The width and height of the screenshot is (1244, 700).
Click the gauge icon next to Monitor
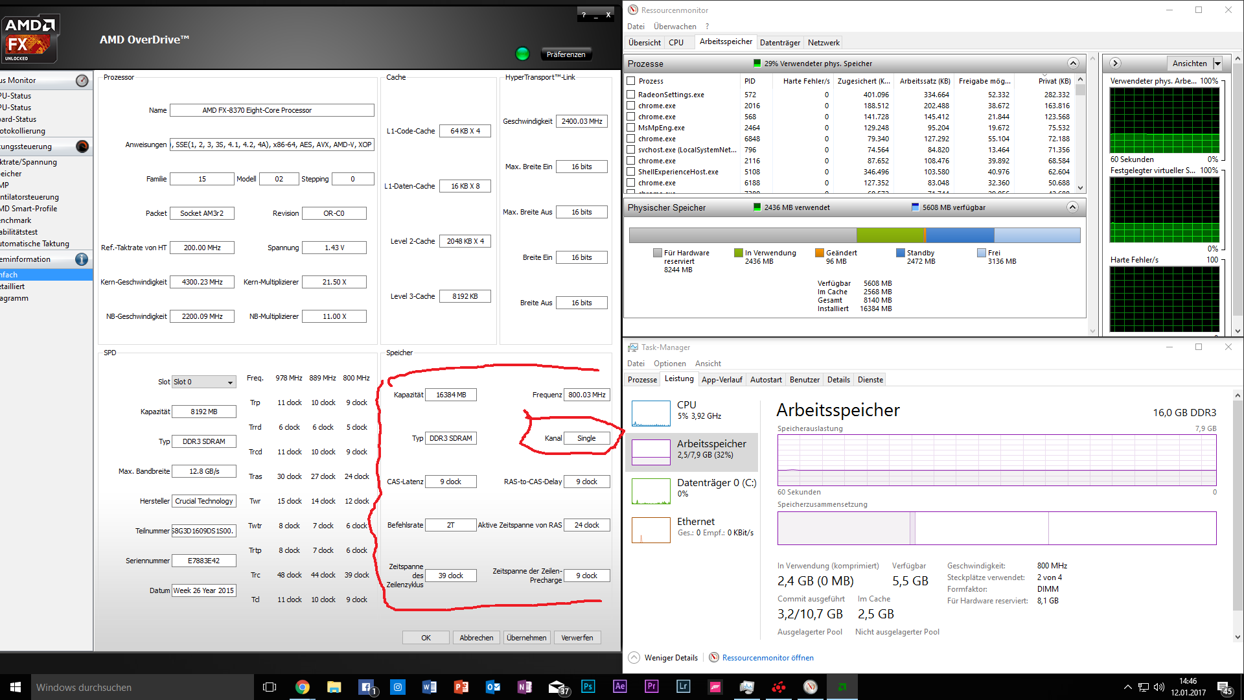point(82,80)
